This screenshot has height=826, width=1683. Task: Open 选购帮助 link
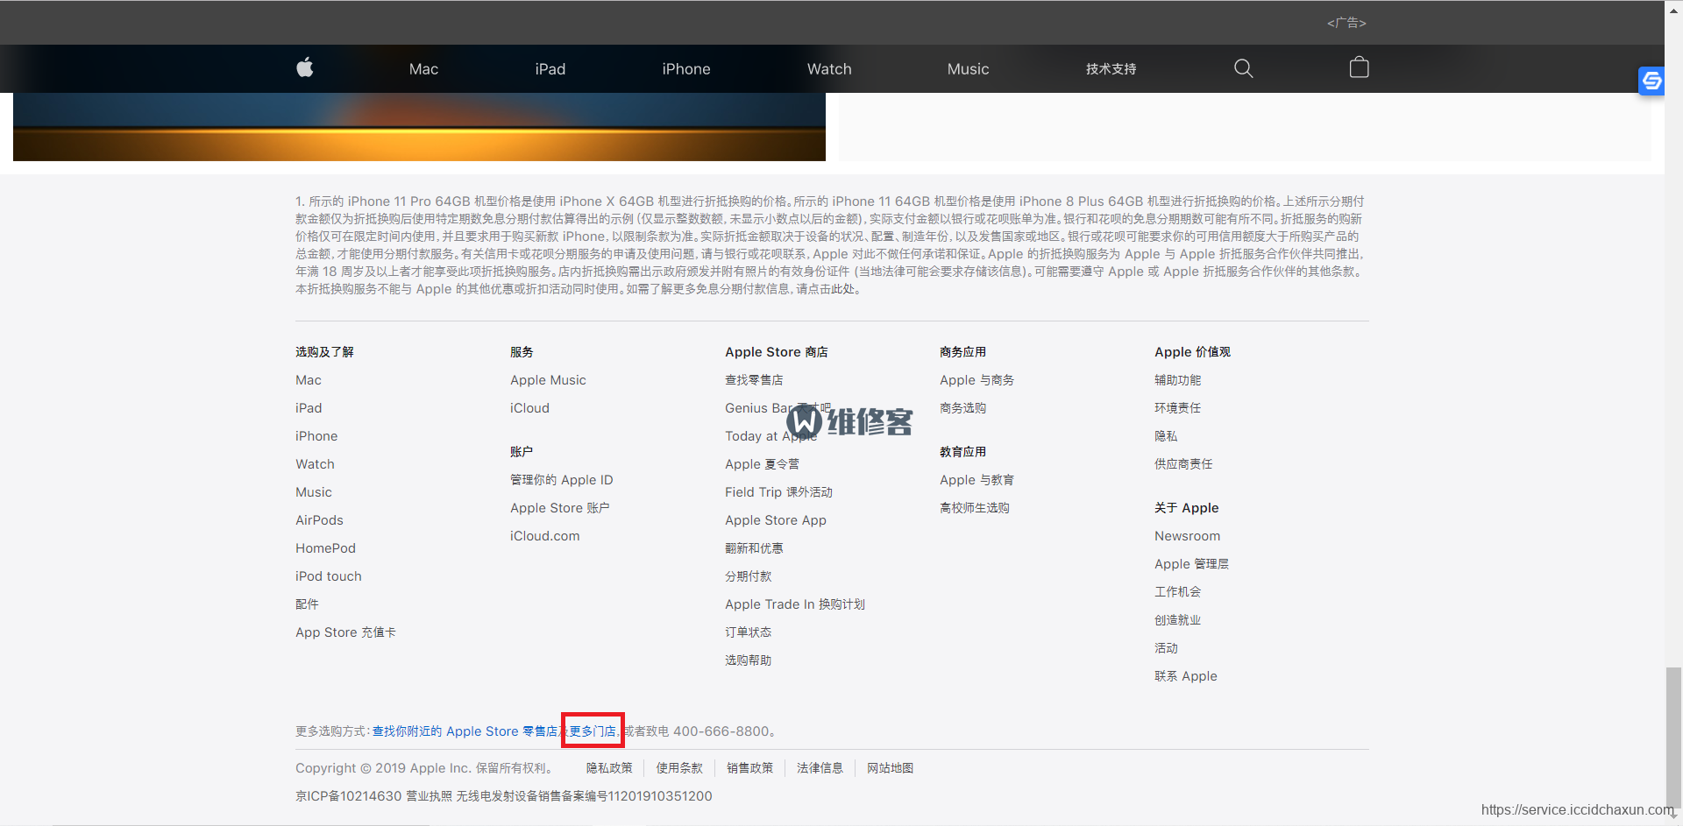click(x=748, y=660)
